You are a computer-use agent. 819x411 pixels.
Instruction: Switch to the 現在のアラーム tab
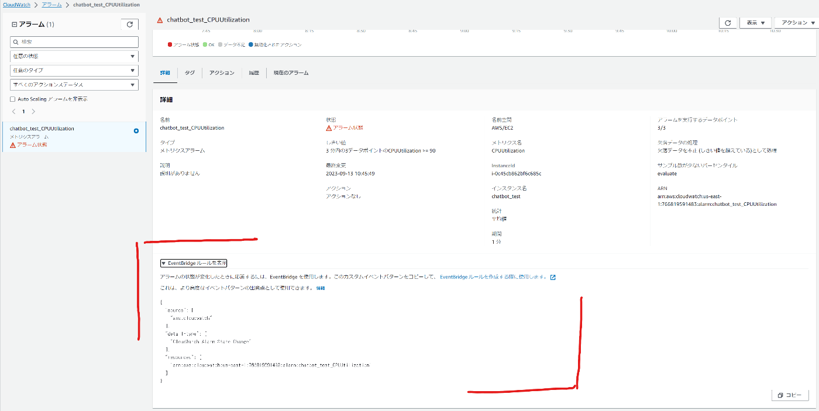pyautogui.click(x=291, y=73)
